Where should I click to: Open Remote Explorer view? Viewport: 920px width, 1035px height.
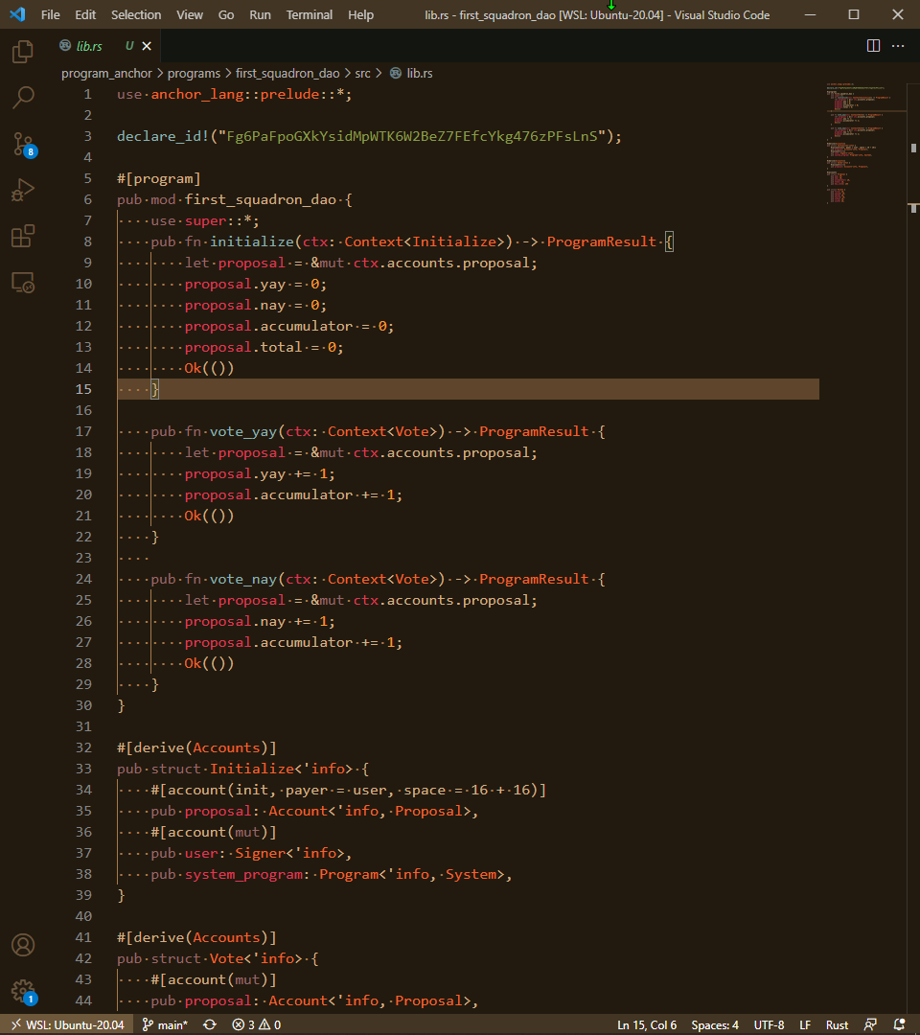pos(23,283)
